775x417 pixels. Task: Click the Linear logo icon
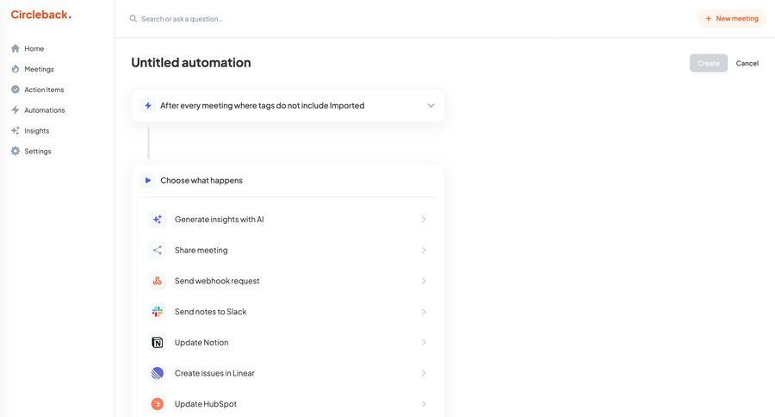pos(157,373)
